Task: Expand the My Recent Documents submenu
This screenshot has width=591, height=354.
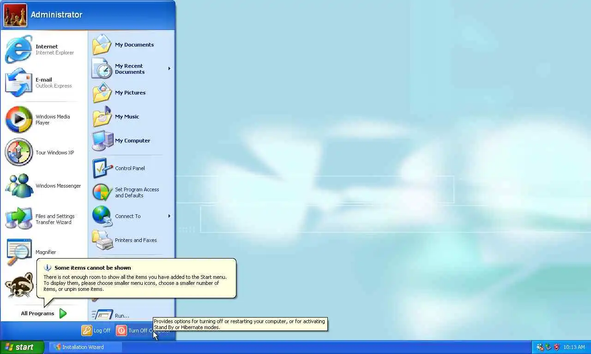Action: click(x=169, y=69)
